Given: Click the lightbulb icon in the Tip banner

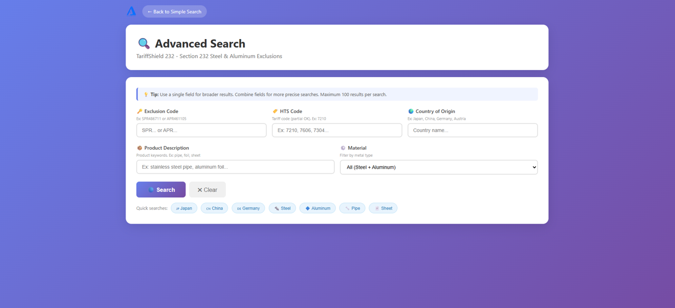Looking at the screenshot, I should [146, 94].
